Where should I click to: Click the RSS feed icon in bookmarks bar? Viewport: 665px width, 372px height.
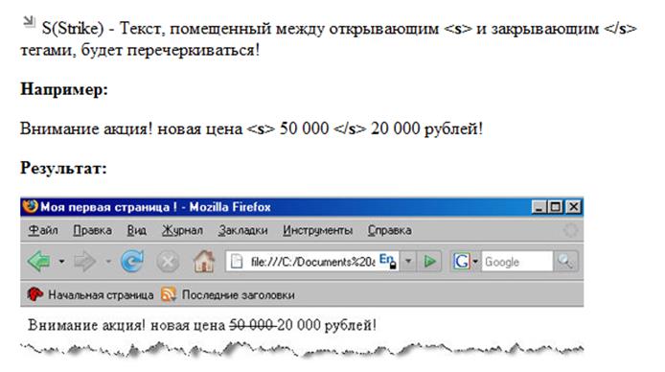coord(169,294)
